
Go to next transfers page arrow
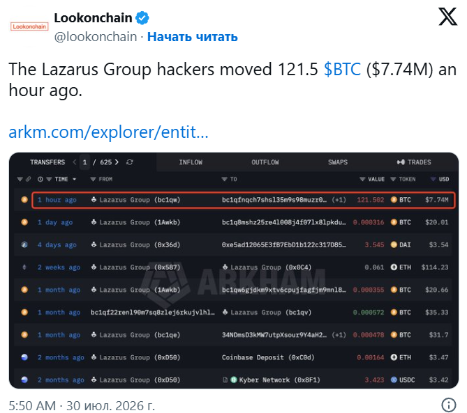(x=117, y=162)
